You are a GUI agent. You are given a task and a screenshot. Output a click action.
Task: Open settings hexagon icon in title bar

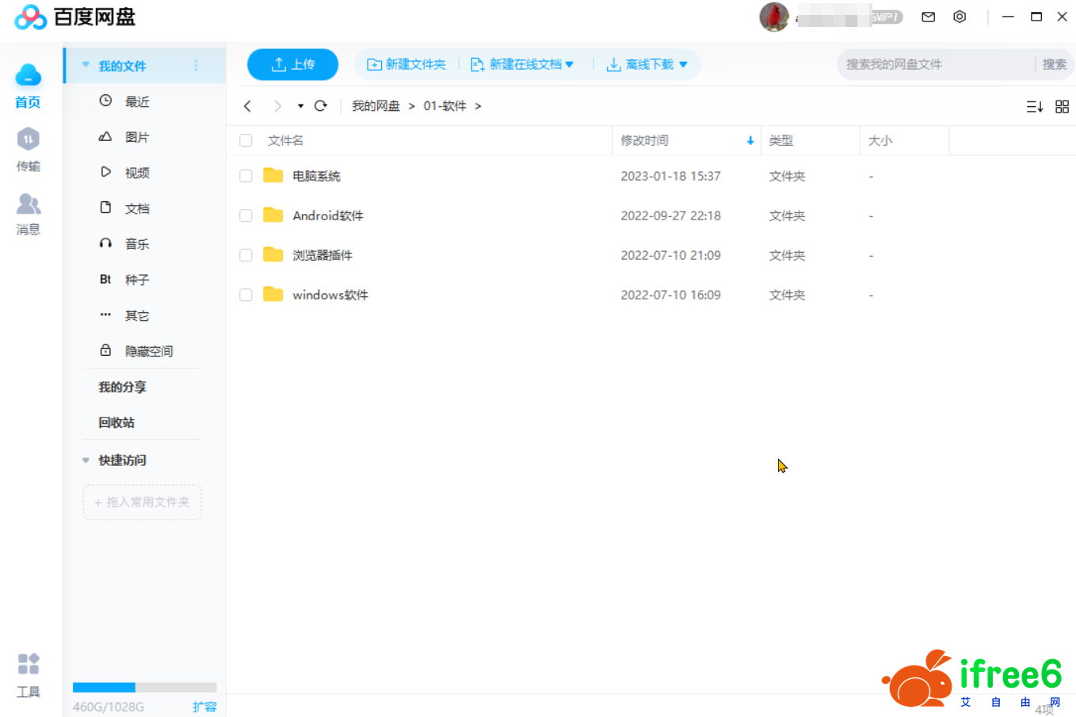[x=960, y=17]
